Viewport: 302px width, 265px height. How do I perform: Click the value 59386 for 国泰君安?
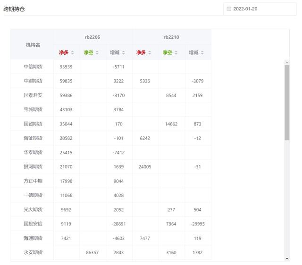click(66, 95)
